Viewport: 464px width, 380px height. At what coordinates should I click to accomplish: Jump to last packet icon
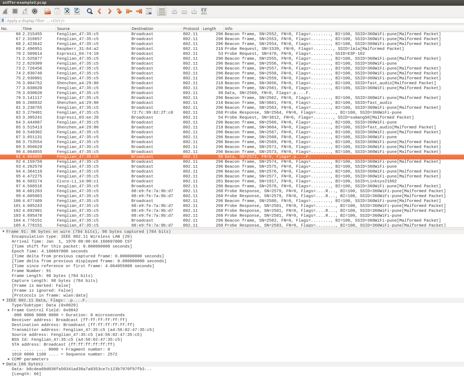click(x=139, y=11)
